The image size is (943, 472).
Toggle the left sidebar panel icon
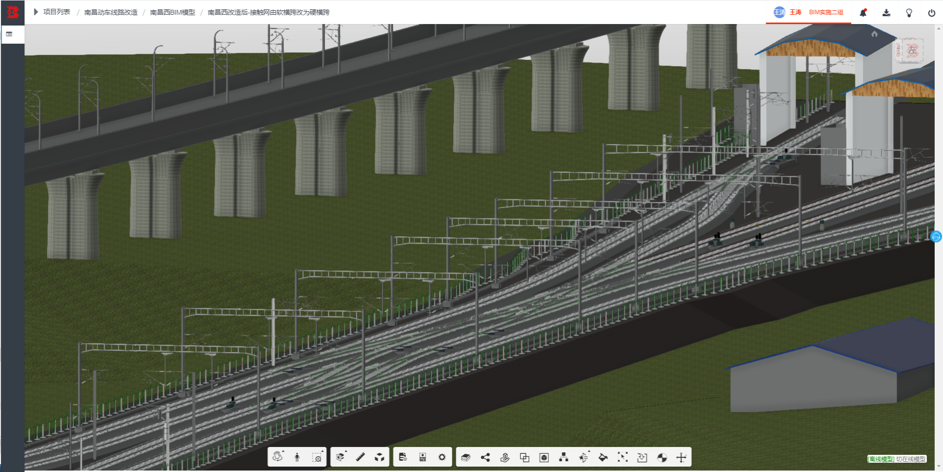(9, 34)
